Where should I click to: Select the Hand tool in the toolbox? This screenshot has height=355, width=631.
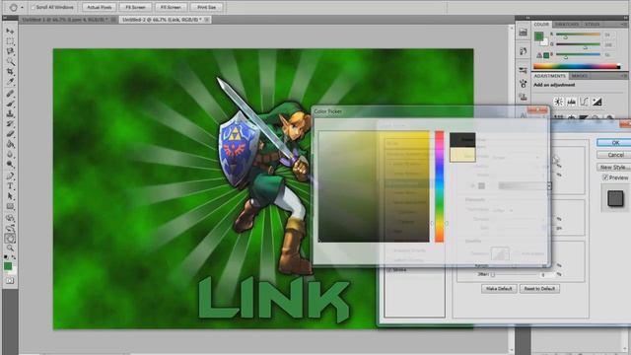tap(10, 239)
